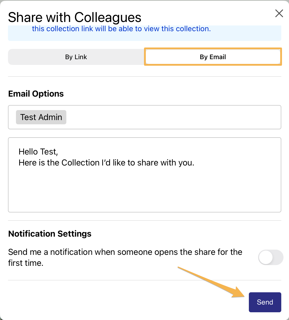289x320 pixels.
Task: Place cursor on the 'Hello Test,' line
Action: pyautogui.click(x=38, y=152)
